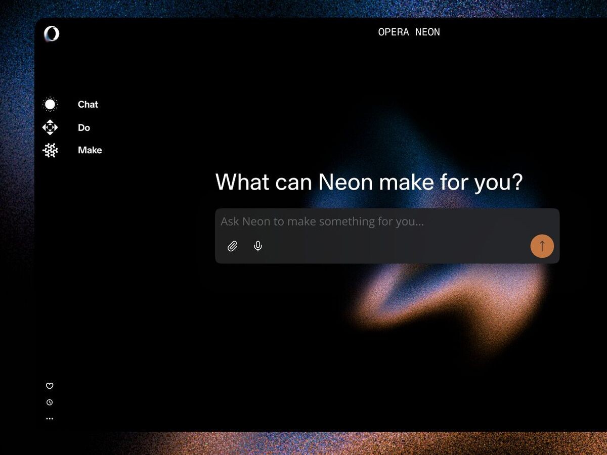Select "Chat" from the sidebar menu
The height and width of the screenshot is (455, 607).
(x=88, y=104)
